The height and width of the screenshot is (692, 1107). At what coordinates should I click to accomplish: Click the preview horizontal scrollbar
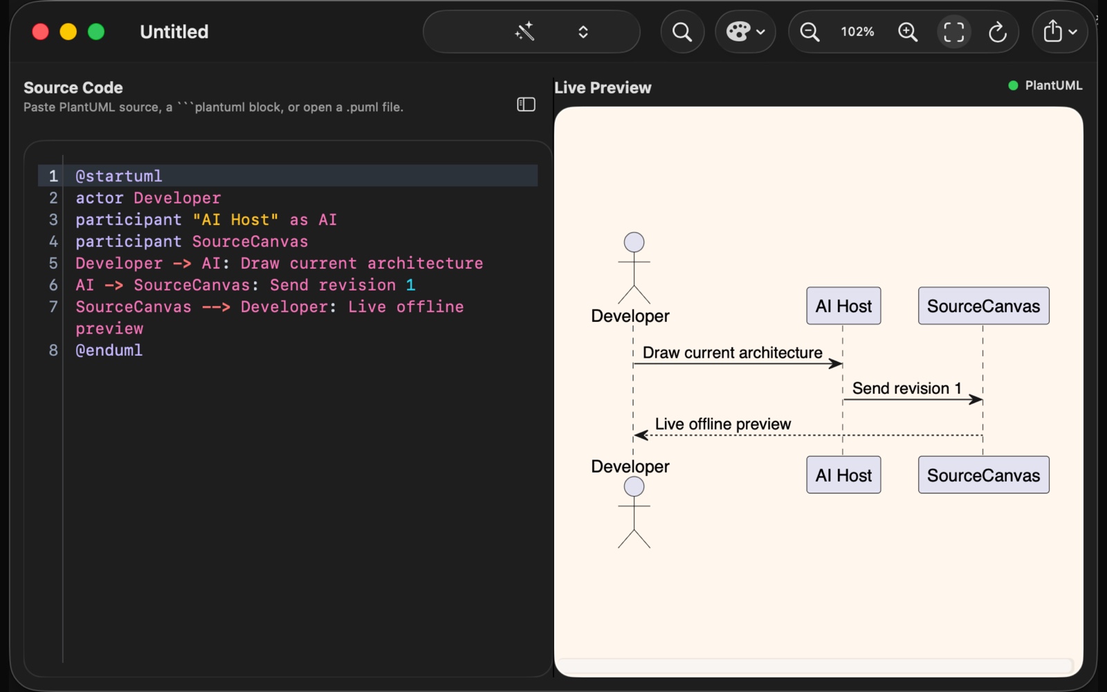coord(816,666)
